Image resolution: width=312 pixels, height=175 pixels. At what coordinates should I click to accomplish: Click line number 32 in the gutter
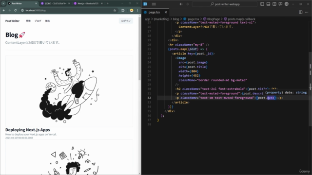(x=149, y=98)
